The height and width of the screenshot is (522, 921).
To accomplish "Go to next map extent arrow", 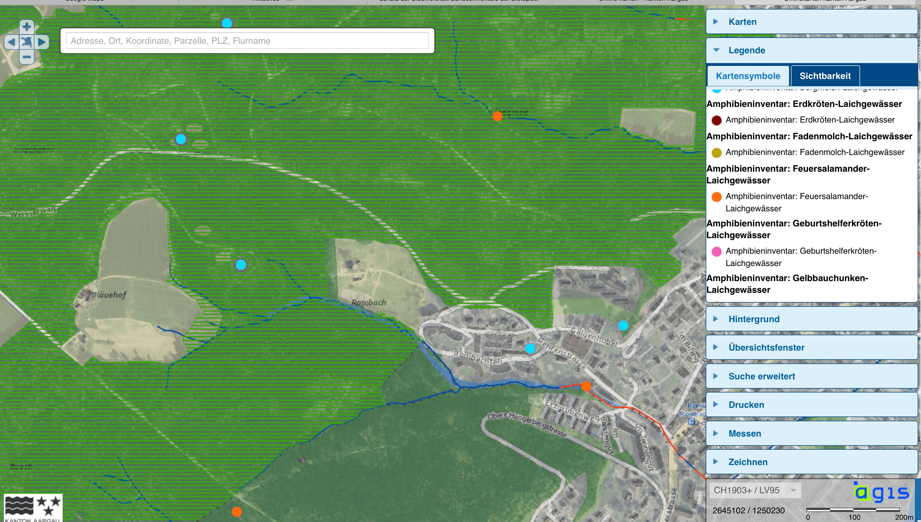I will click(42, 42).
